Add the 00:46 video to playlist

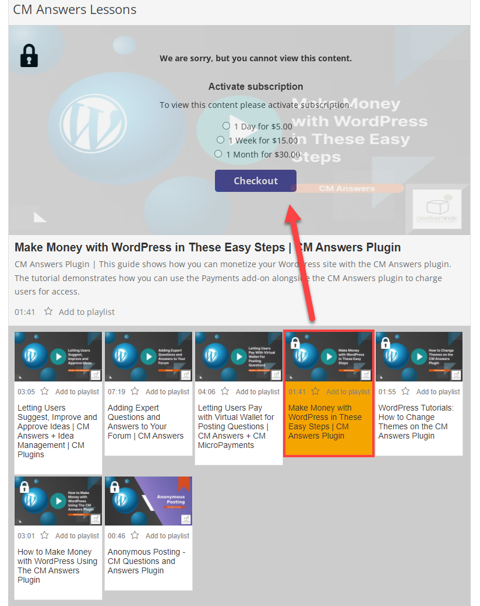pos(167,535)
